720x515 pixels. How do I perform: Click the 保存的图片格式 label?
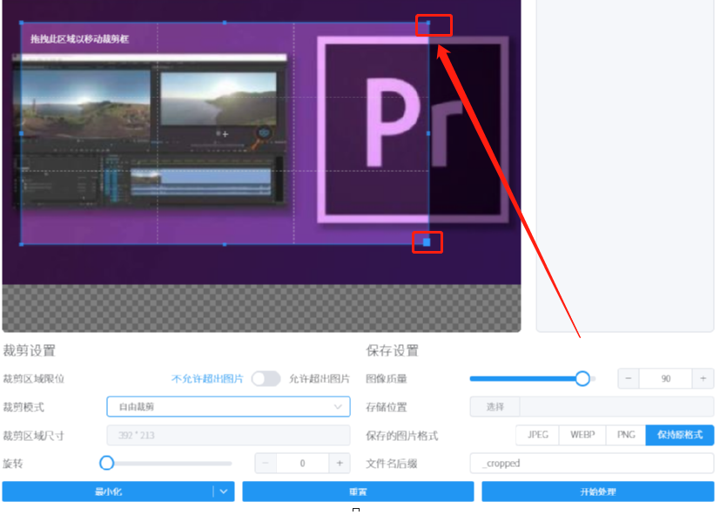[x=401, y=436]
